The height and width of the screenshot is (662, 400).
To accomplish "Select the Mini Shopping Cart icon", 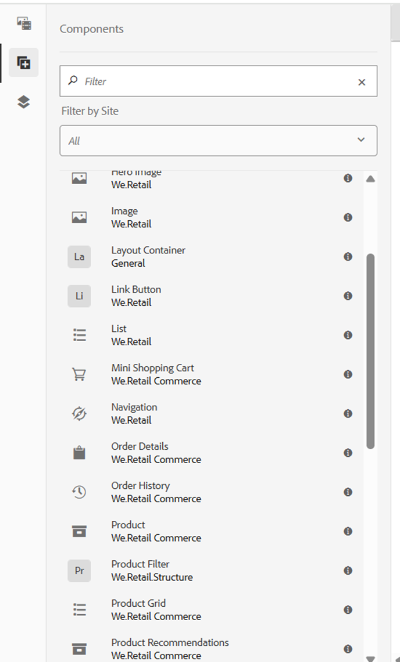I will 80,374.
